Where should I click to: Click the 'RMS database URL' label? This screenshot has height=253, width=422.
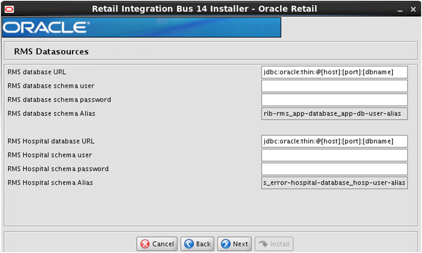coord(37,72)
